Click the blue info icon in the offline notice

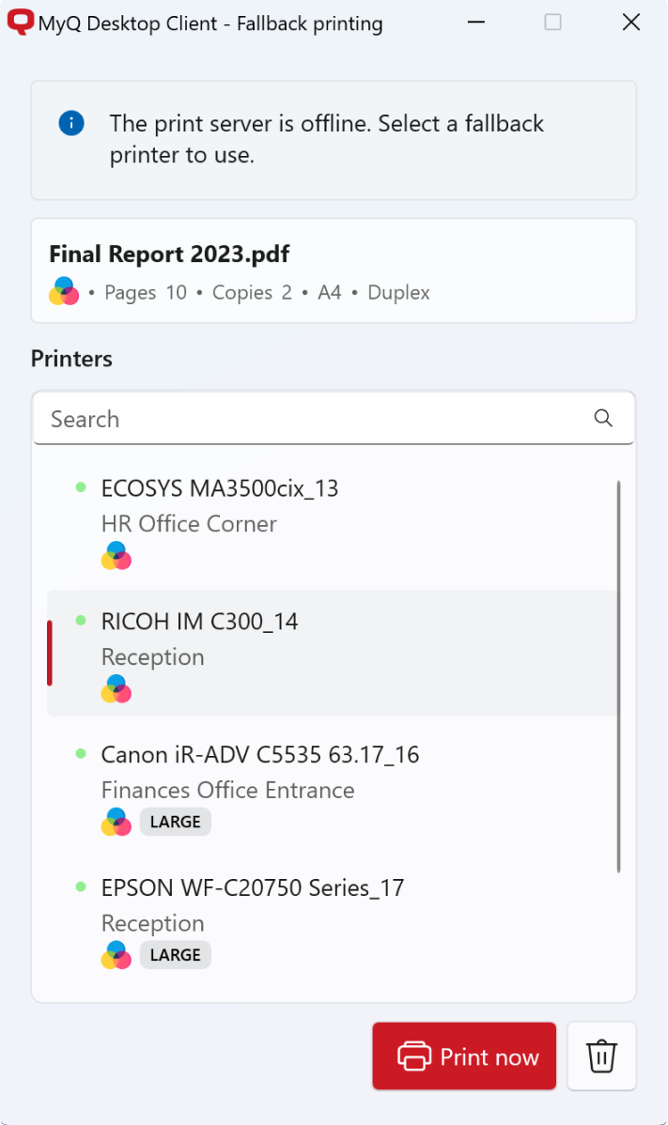[x=71, y=123]
